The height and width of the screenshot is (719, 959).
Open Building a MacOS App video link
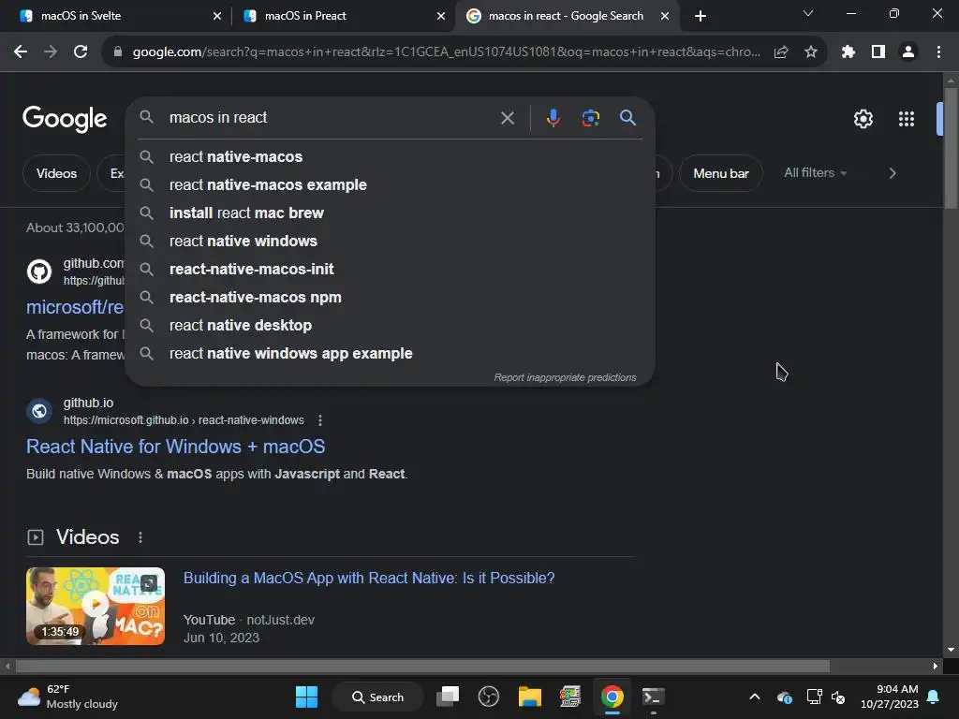pos(369,579)
